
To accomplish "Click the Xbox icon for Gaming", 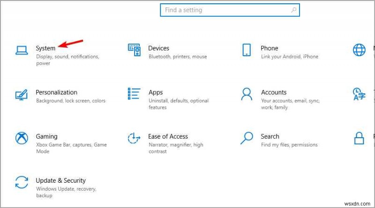I will (22, 139).
